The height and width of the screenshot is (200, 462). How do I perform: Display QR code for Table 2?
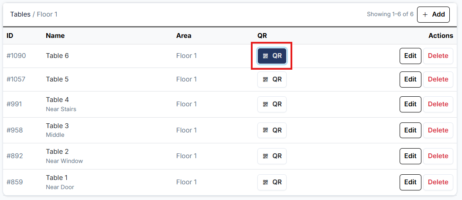point(272,156)
